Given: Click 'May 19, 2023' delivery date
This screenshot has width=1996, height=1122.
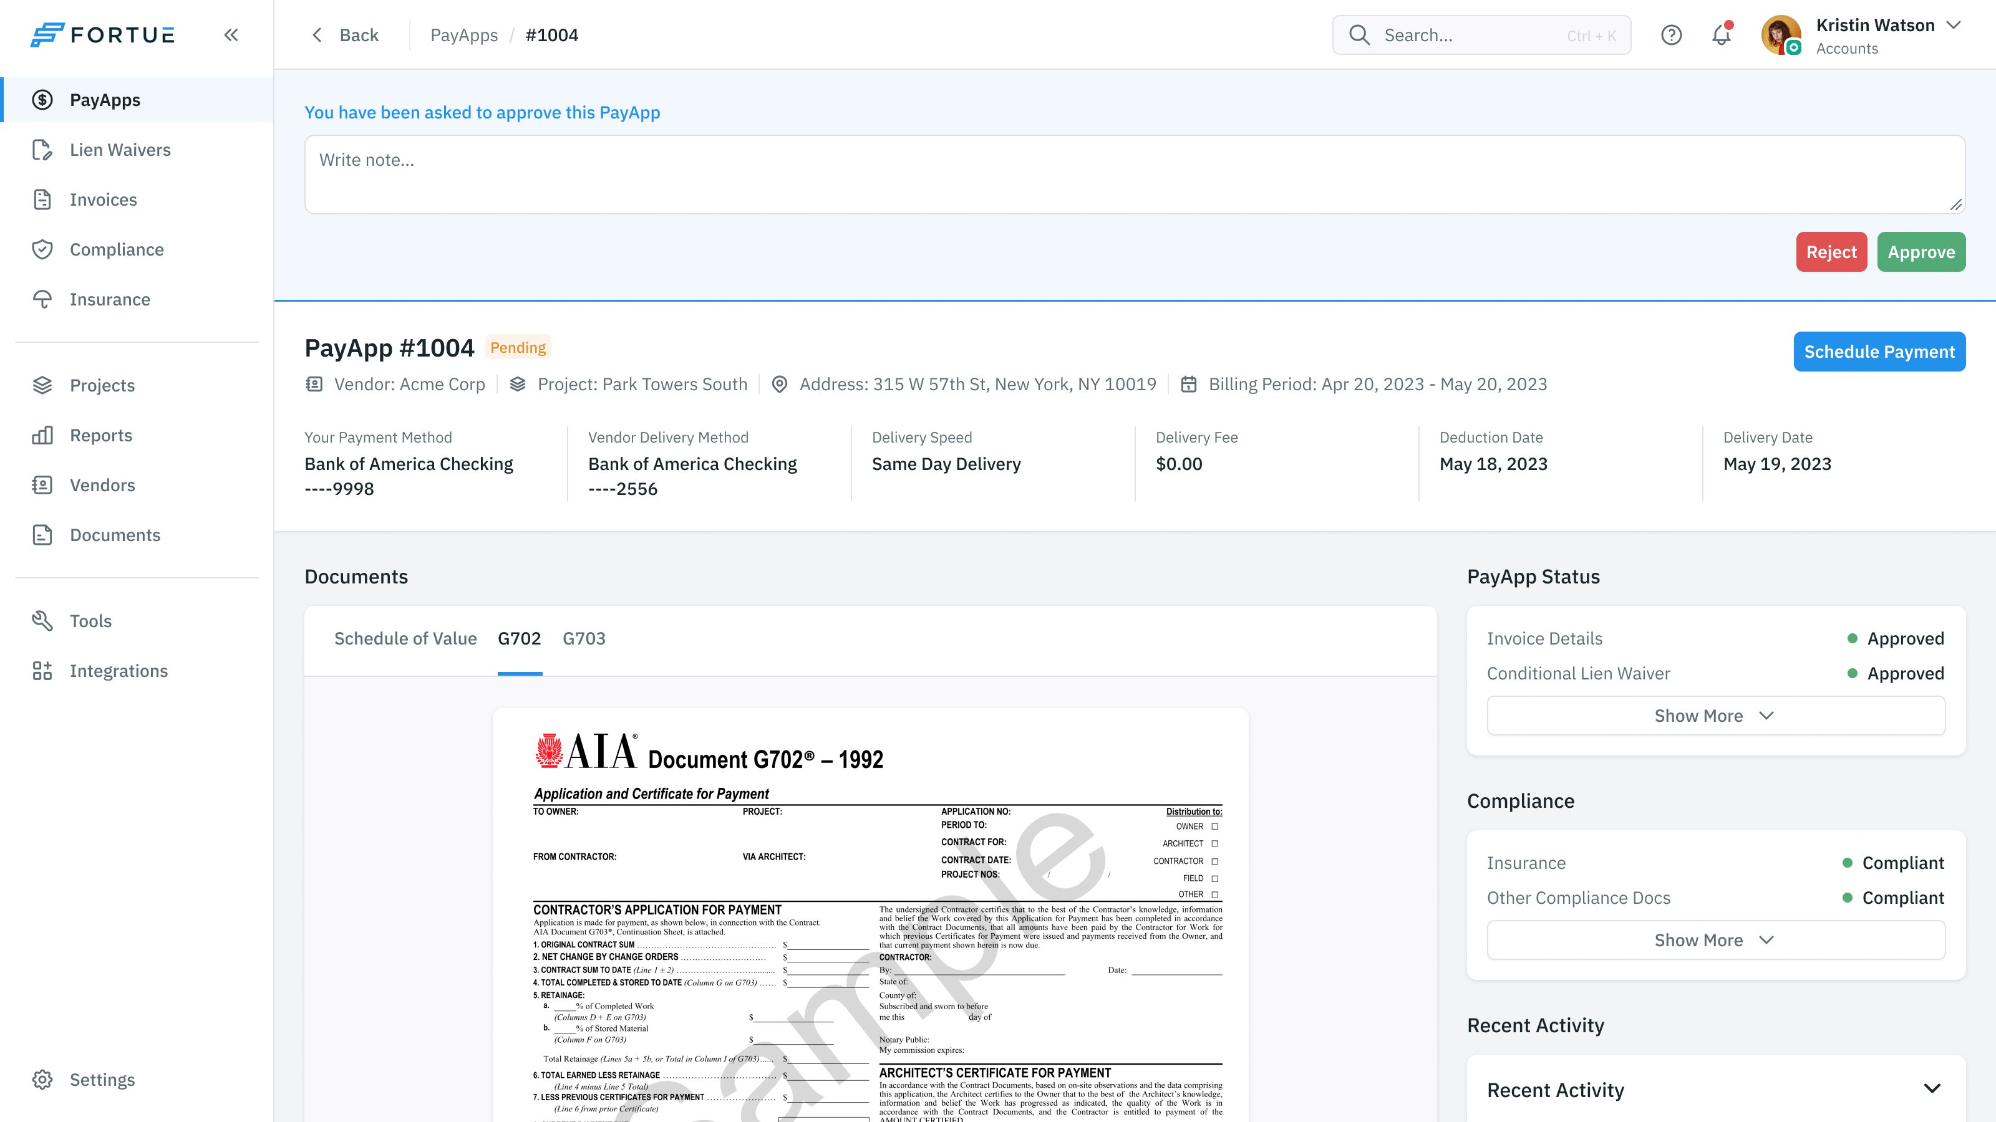Looking at the screenshot, I should [x=1776, y=464].
